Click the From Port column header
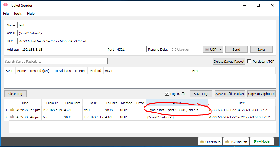 [73, 103]
